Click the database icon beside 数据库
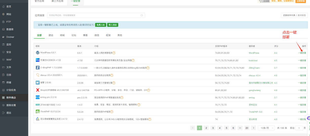Screen dimensions: 310x136 click(3, 29)
